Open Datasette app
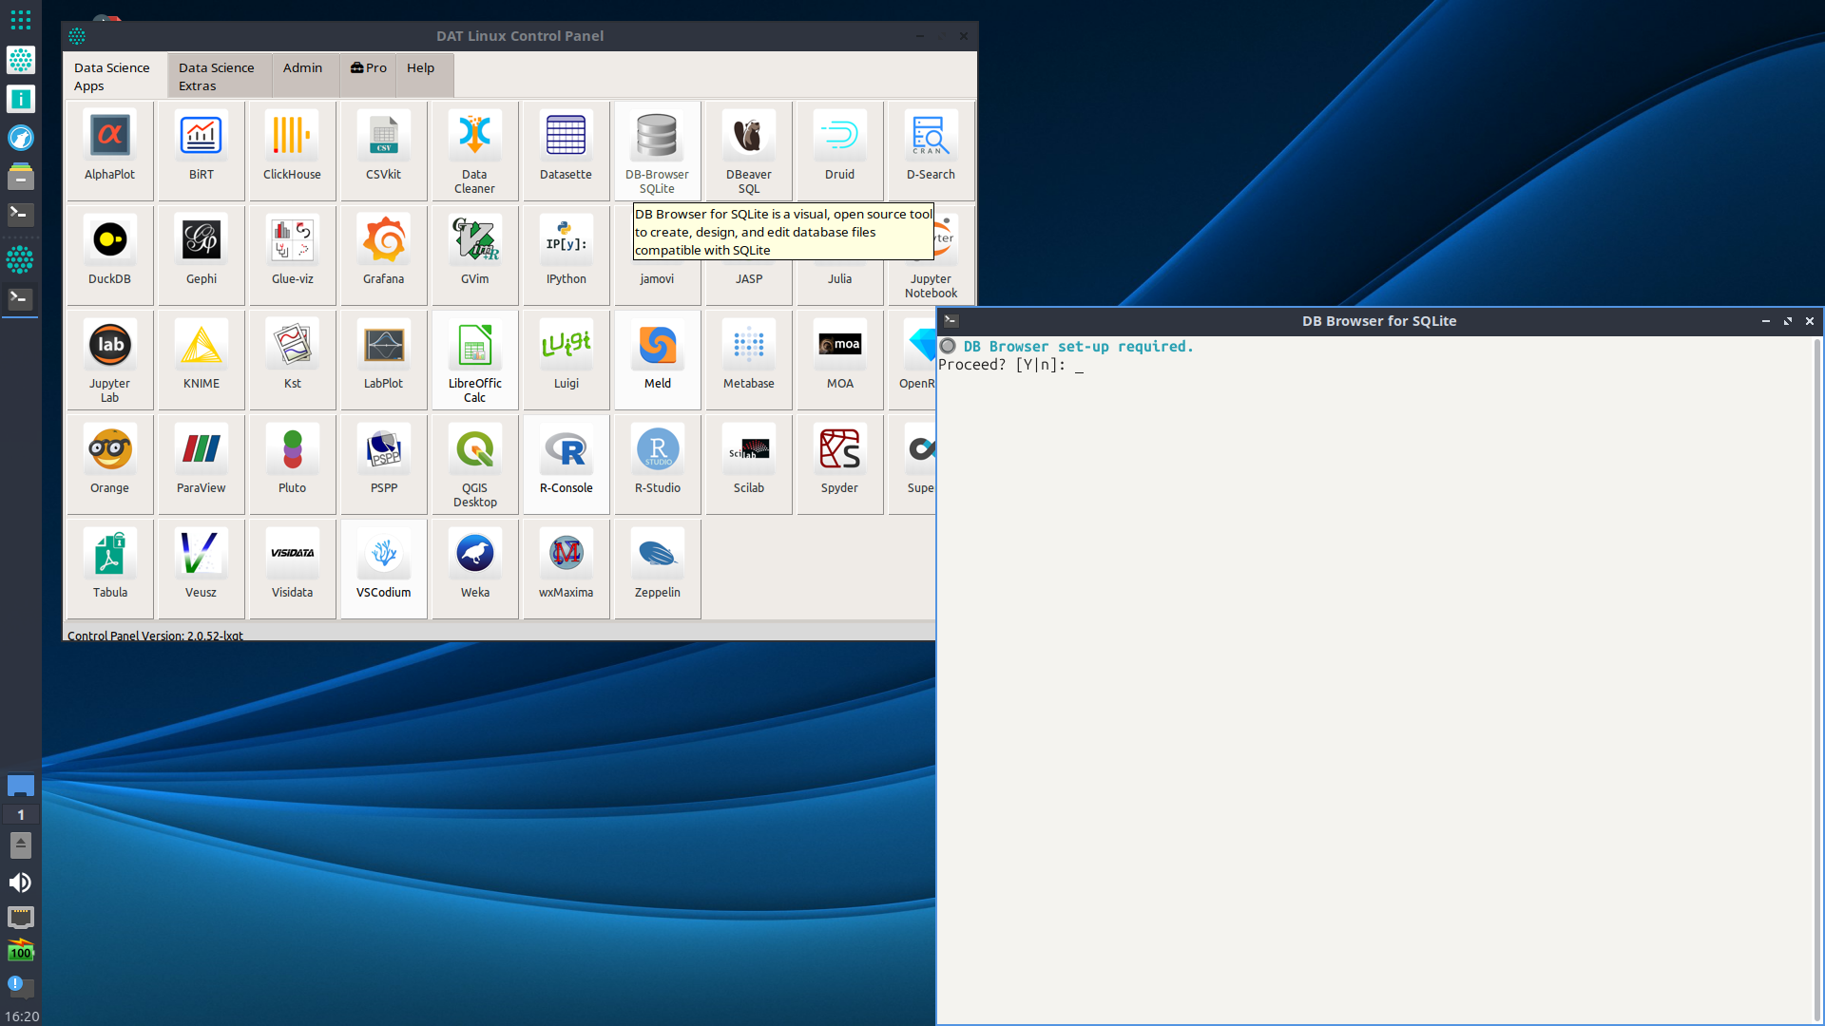The height and width of the screenshot is (1026, 1825). [567, 150]
